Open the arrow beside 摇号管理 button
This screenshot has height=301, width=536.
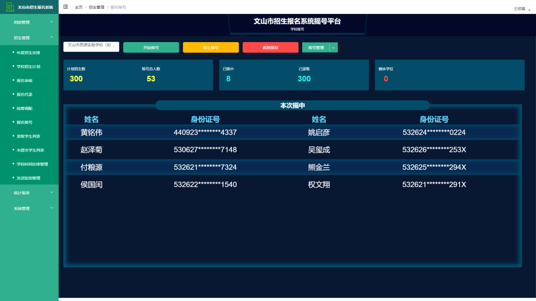point(334,48)
